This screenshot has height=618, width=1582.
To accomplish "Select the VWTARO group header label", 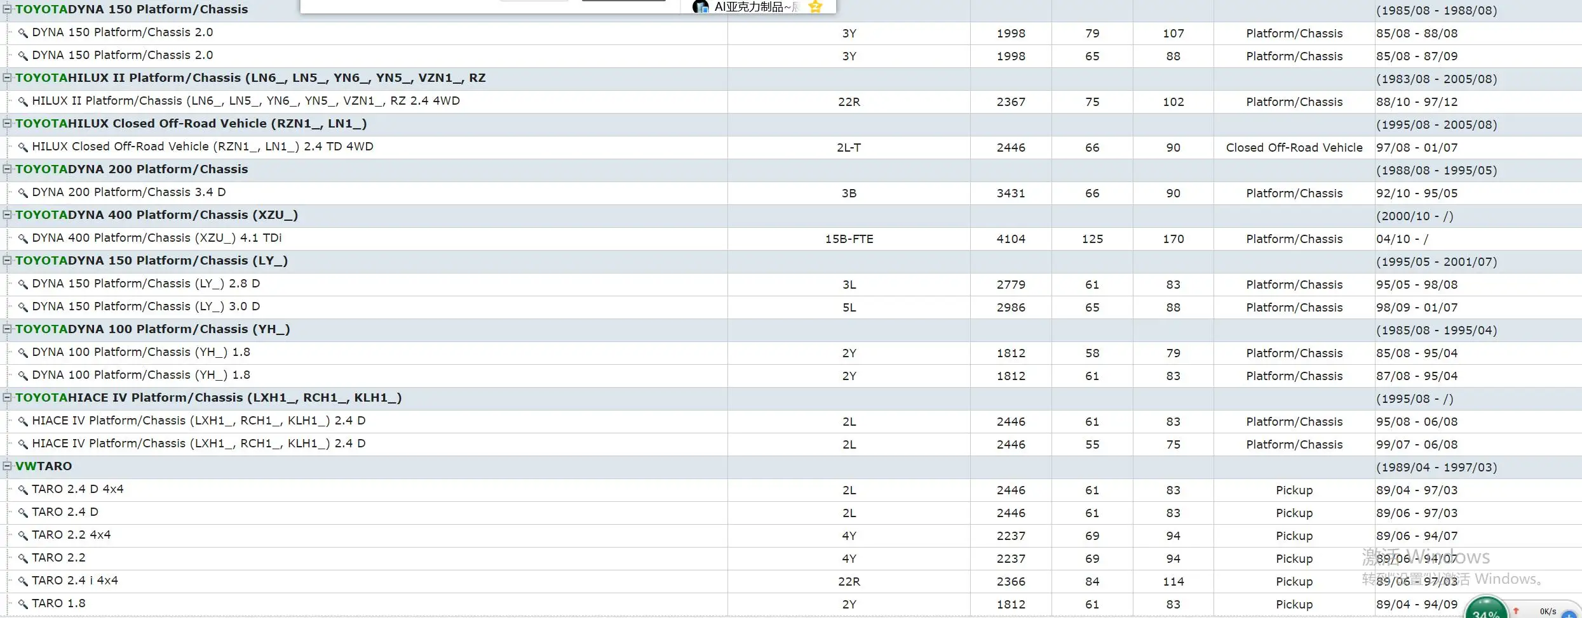I will tap(44, 466).
